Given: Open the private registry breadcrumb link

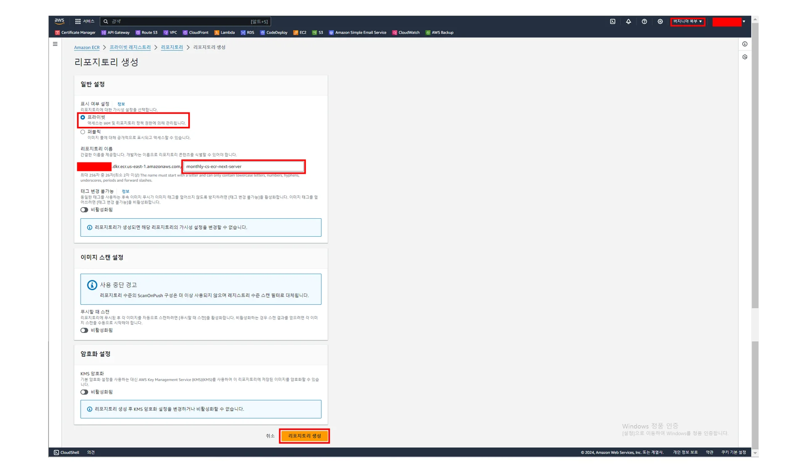Looking at the screenshot, I should (130, 47).
